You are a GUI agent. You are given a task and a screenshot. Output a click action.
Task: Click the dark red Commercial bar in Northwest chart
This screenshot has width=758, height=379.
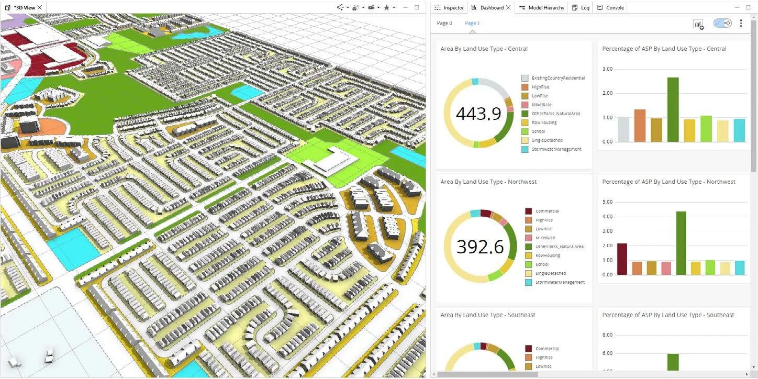[622, 259]
